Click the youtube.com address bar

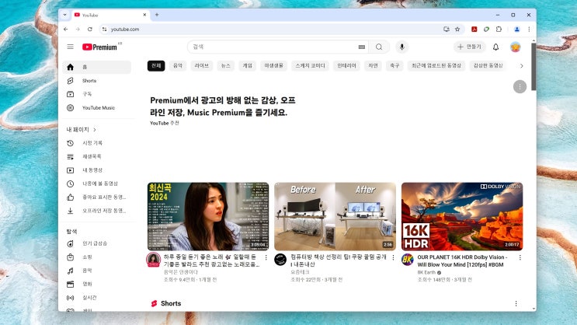pyautogui.click(x=273, y=29)
